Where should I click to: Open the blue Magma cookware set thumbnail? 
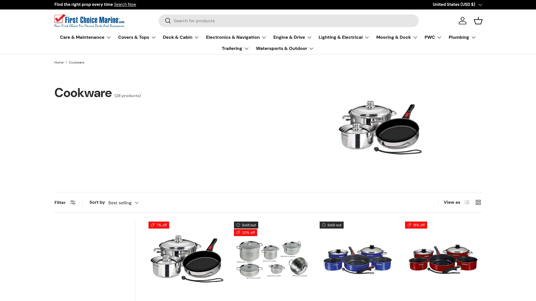(x=358, y=259)
